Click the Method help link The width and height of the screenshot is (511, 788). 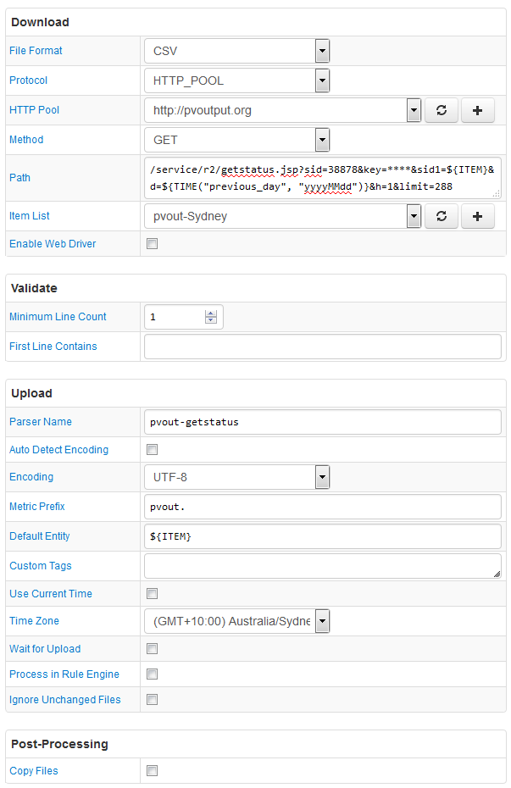(26, 140)
